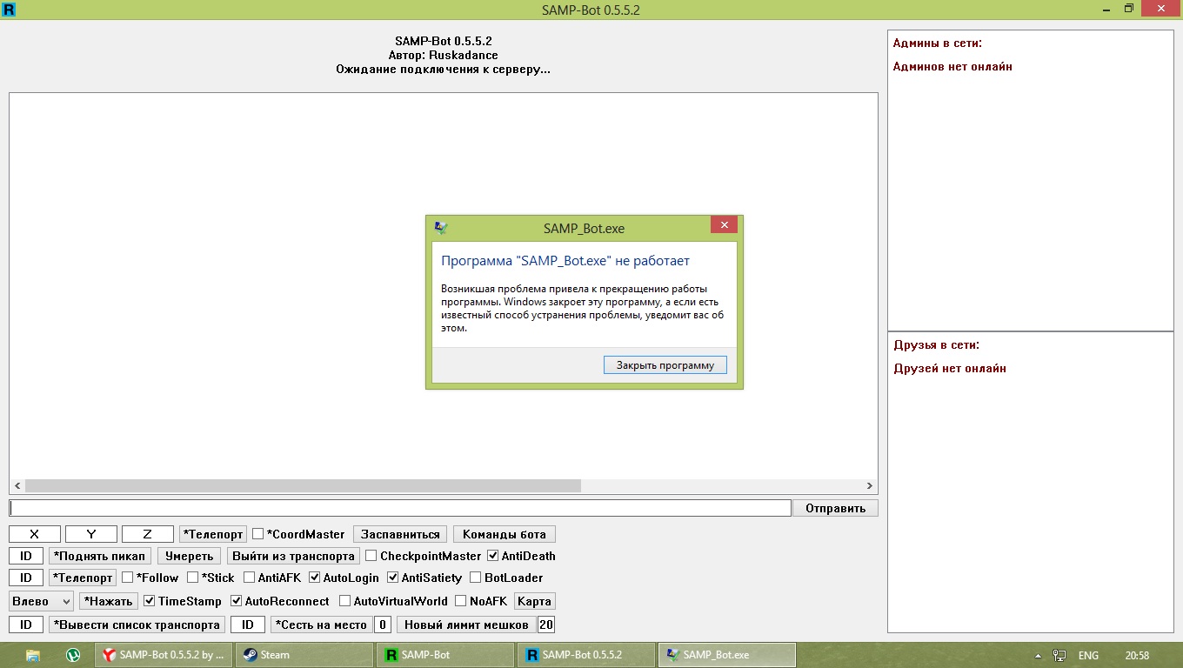The width and height of the screenshot is (1183, 668).
Task: Click Закрыть программу button
Action: [x=665, y=365]
